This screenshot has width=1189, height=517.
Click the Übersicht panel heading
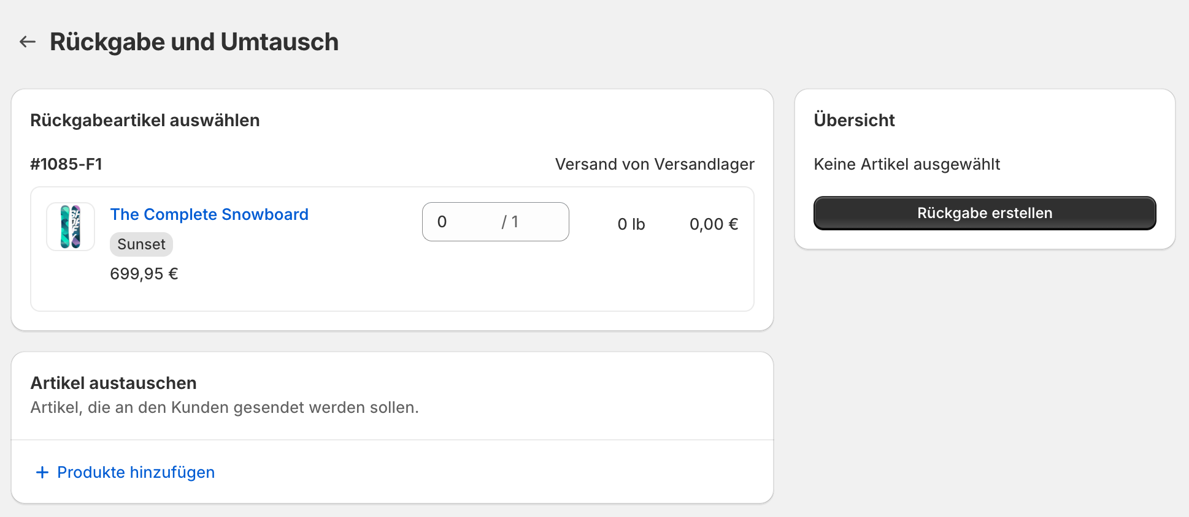coord(854,120)
